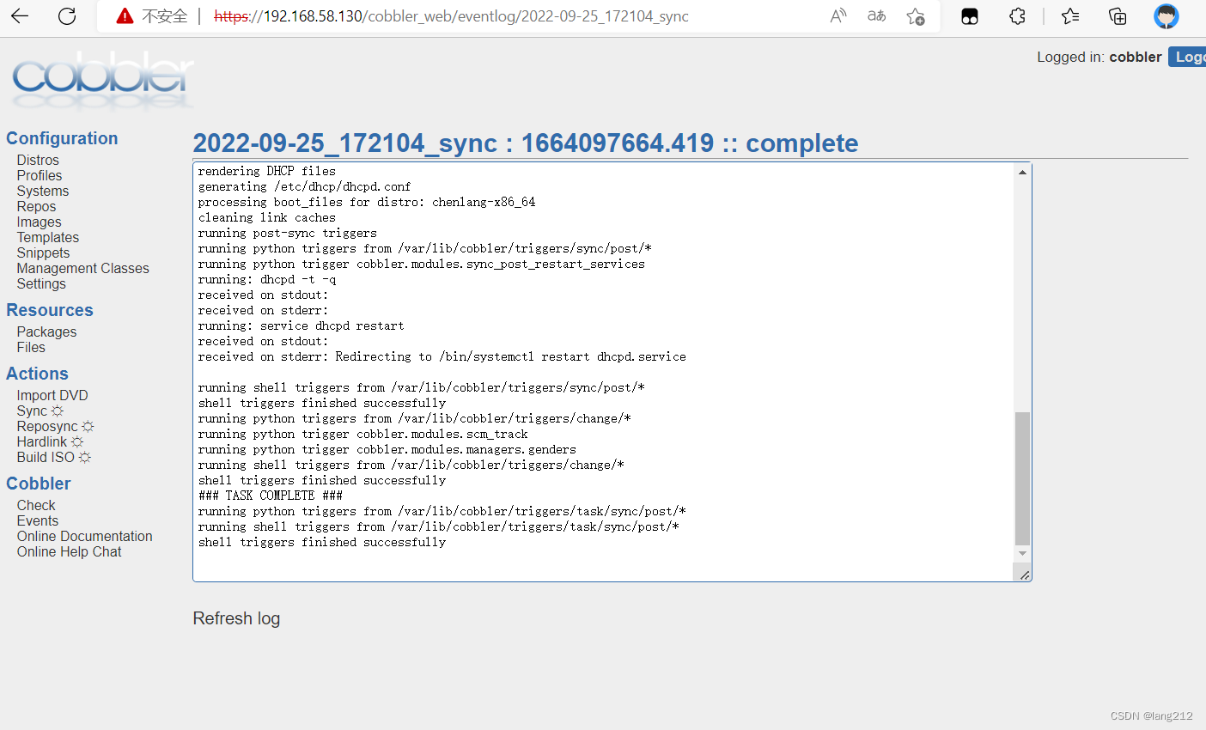Select the Build ISO action link
Screen dimensions: 1206x730
tap(46, 457)
